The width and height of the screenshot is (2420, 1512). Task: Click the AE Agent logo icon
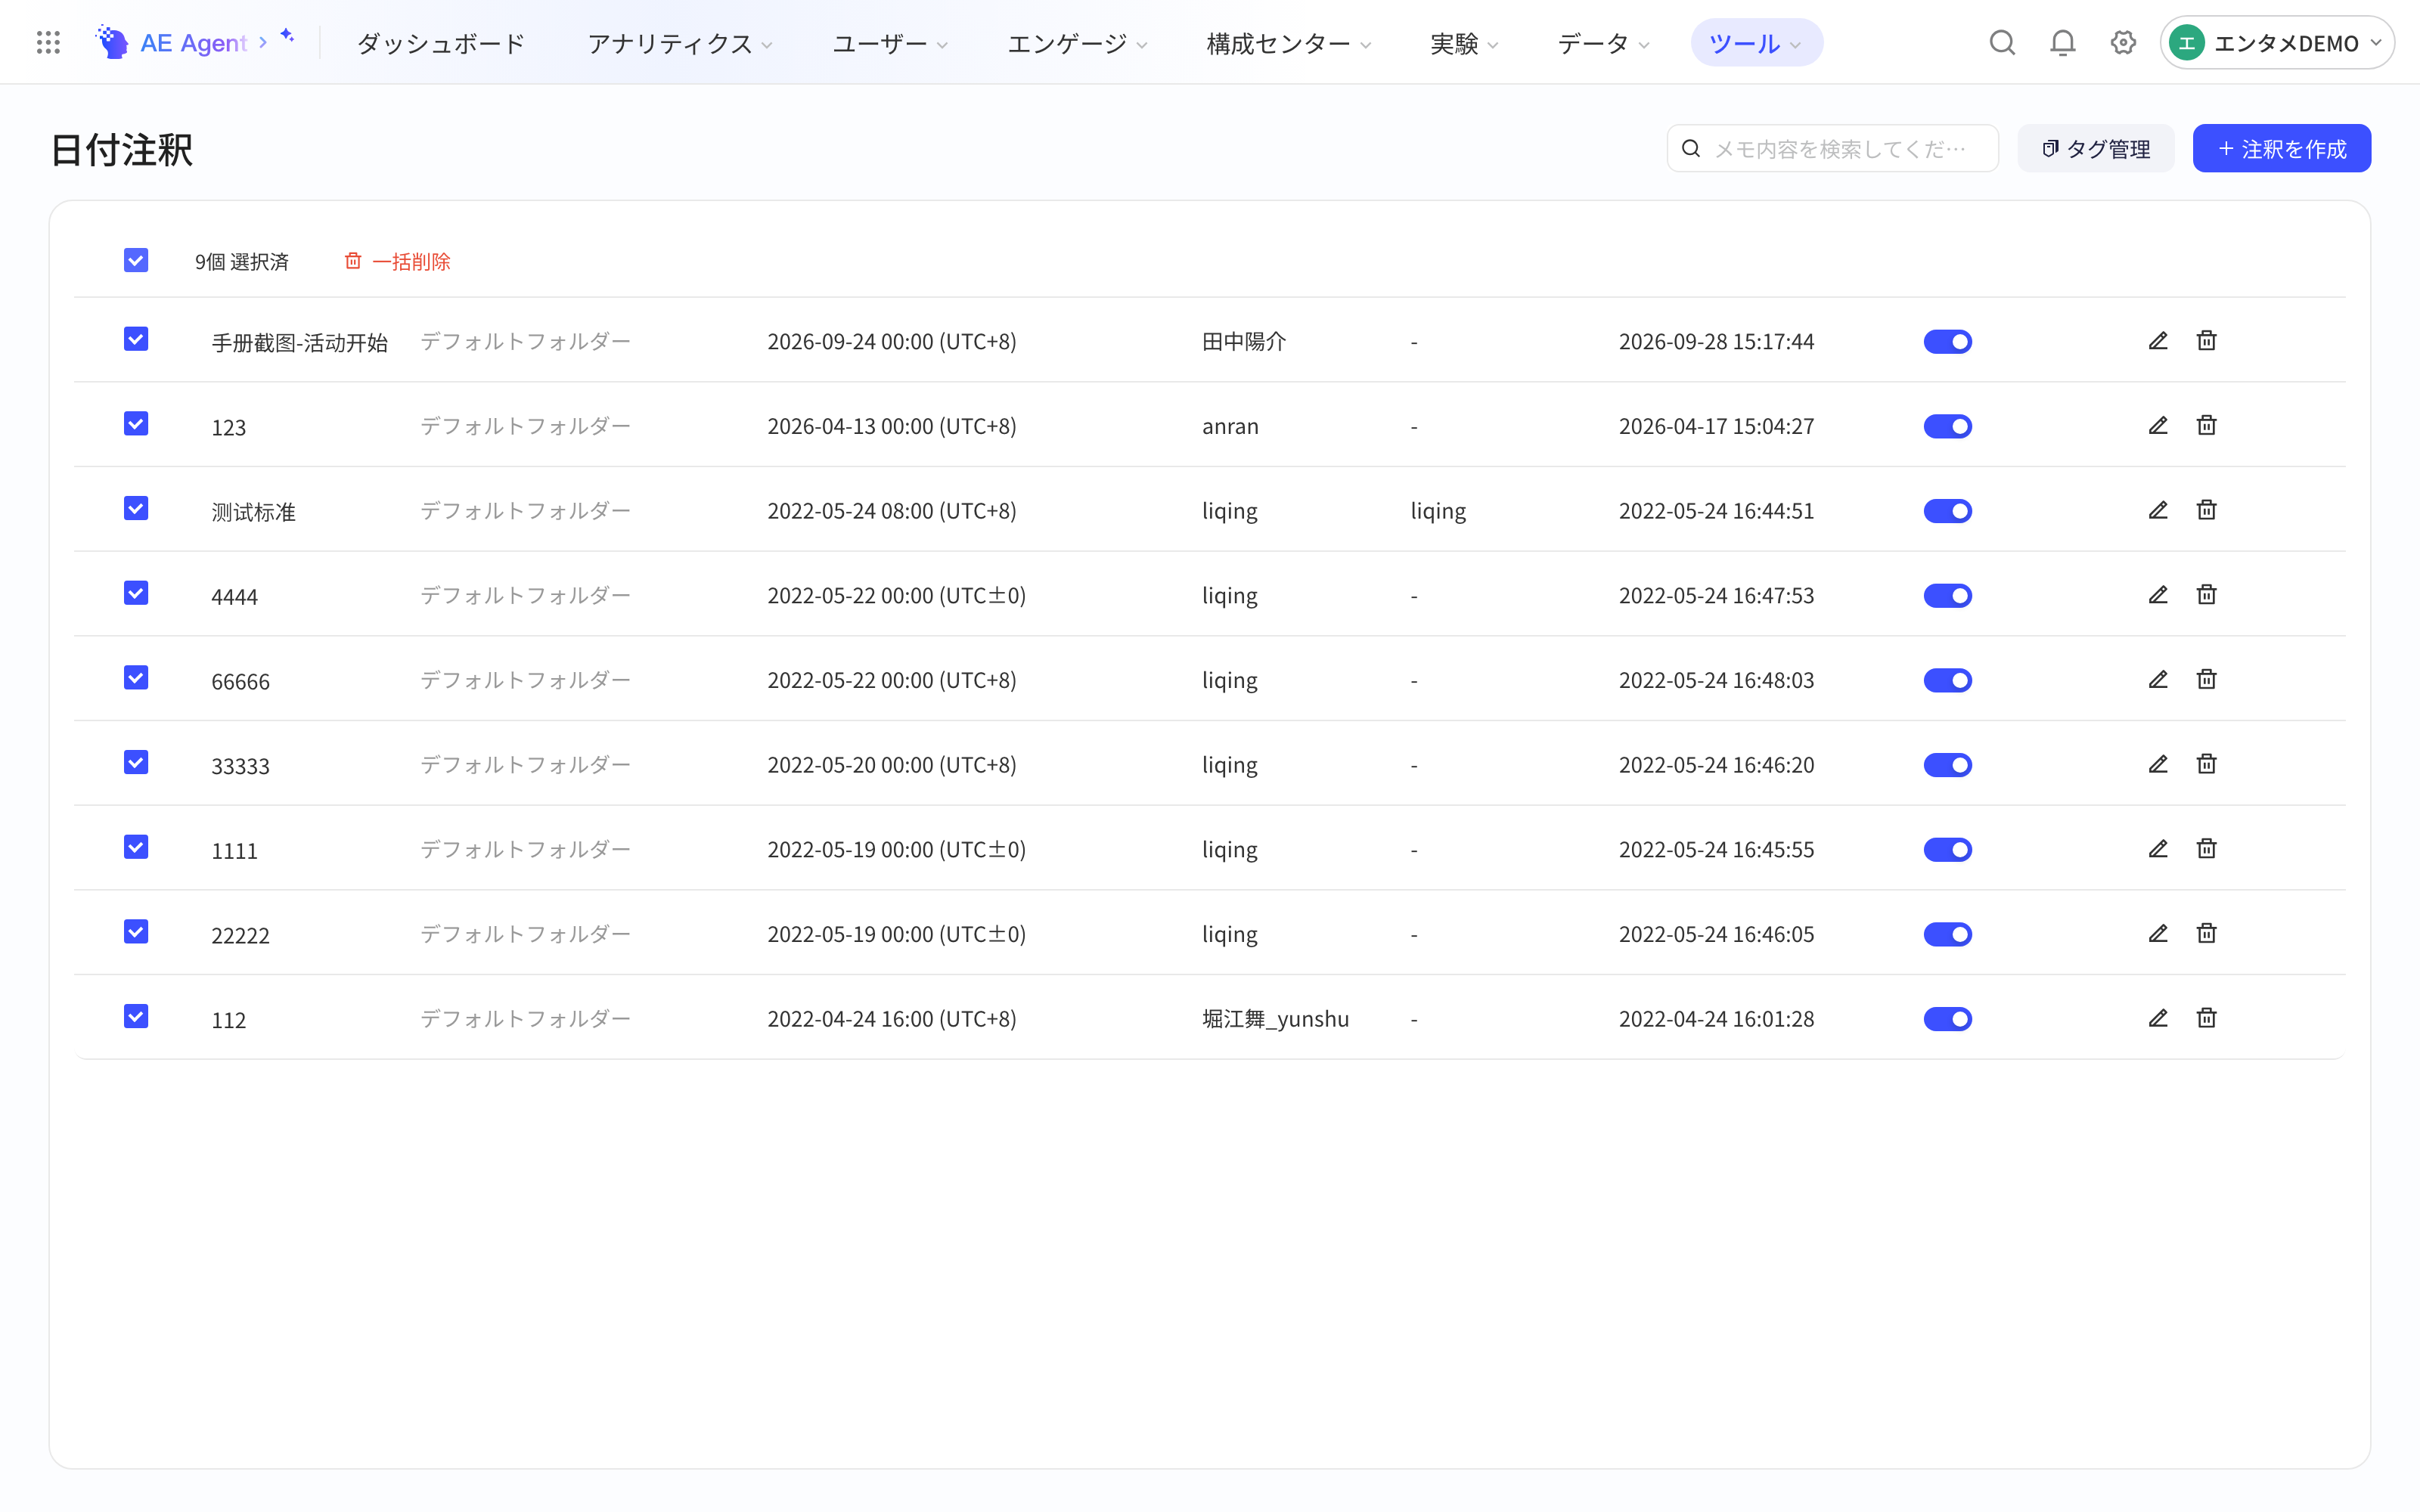(112, 42)
